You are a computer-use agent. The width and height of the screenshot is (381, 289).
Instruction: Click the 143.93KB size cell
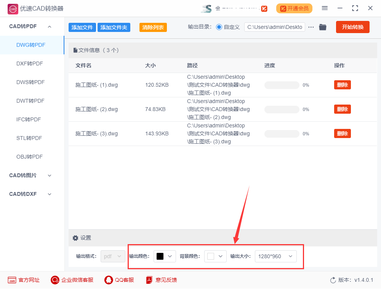coord(157,133)
